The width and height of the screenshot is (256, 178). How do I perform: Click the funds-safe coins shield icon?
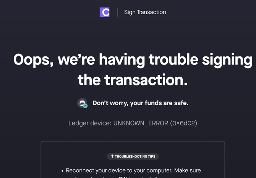coord(82,103)
